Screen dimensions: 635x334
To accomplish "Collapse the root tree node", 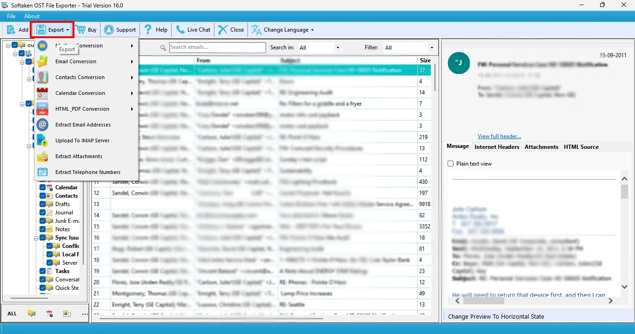I will click(8, 45).
